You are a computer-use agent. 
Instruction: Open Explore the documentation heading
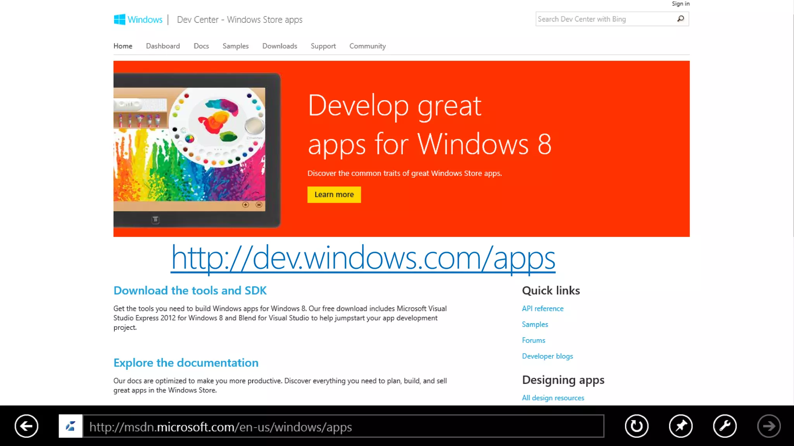[x=186, y=363]
